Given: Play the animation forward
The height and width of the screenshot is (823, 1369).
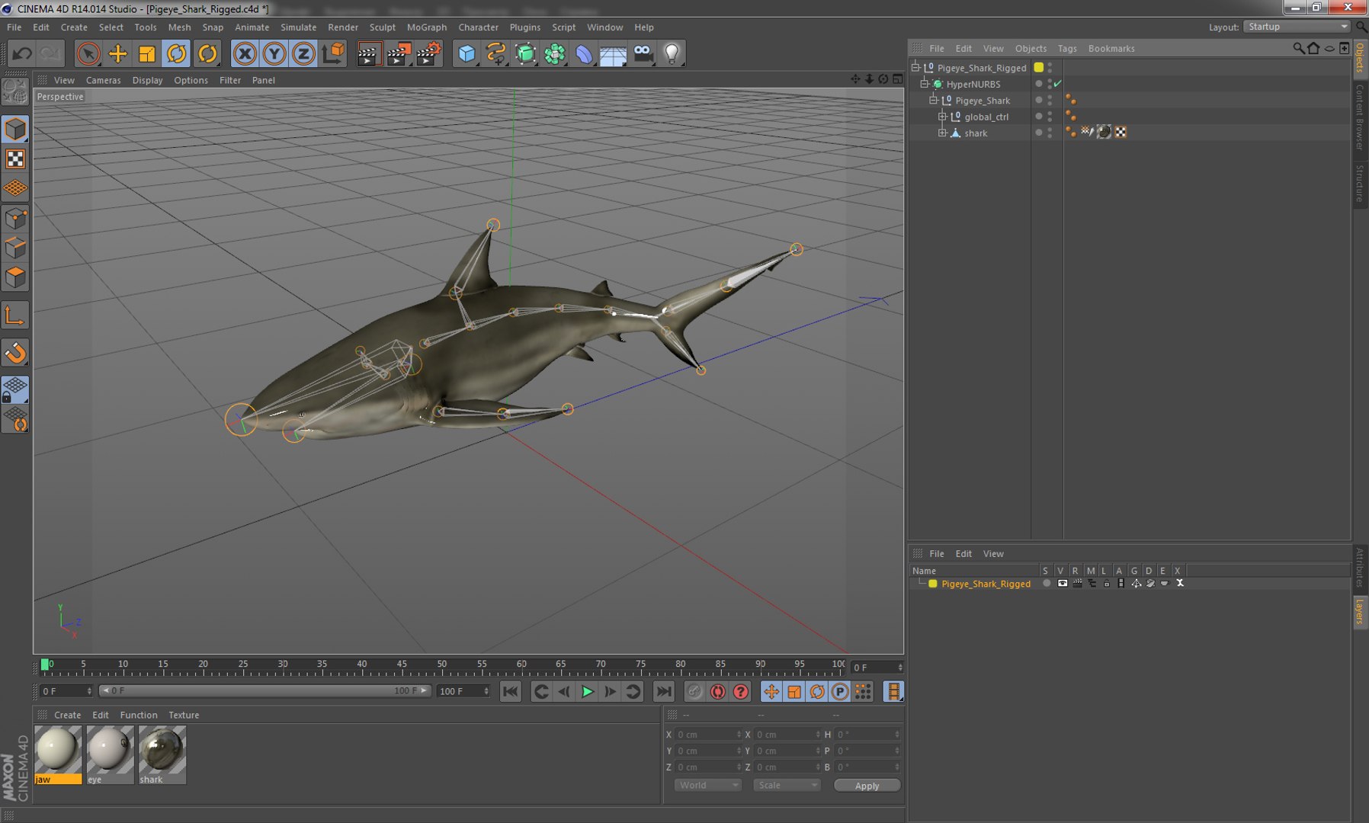Looking at the screenshot, I should 588,691.
